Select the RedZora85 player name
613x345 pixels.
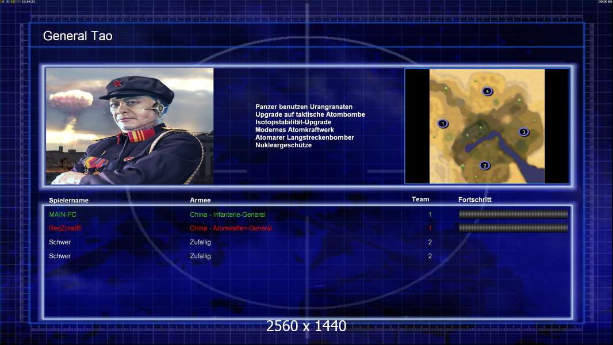[66, 228]
